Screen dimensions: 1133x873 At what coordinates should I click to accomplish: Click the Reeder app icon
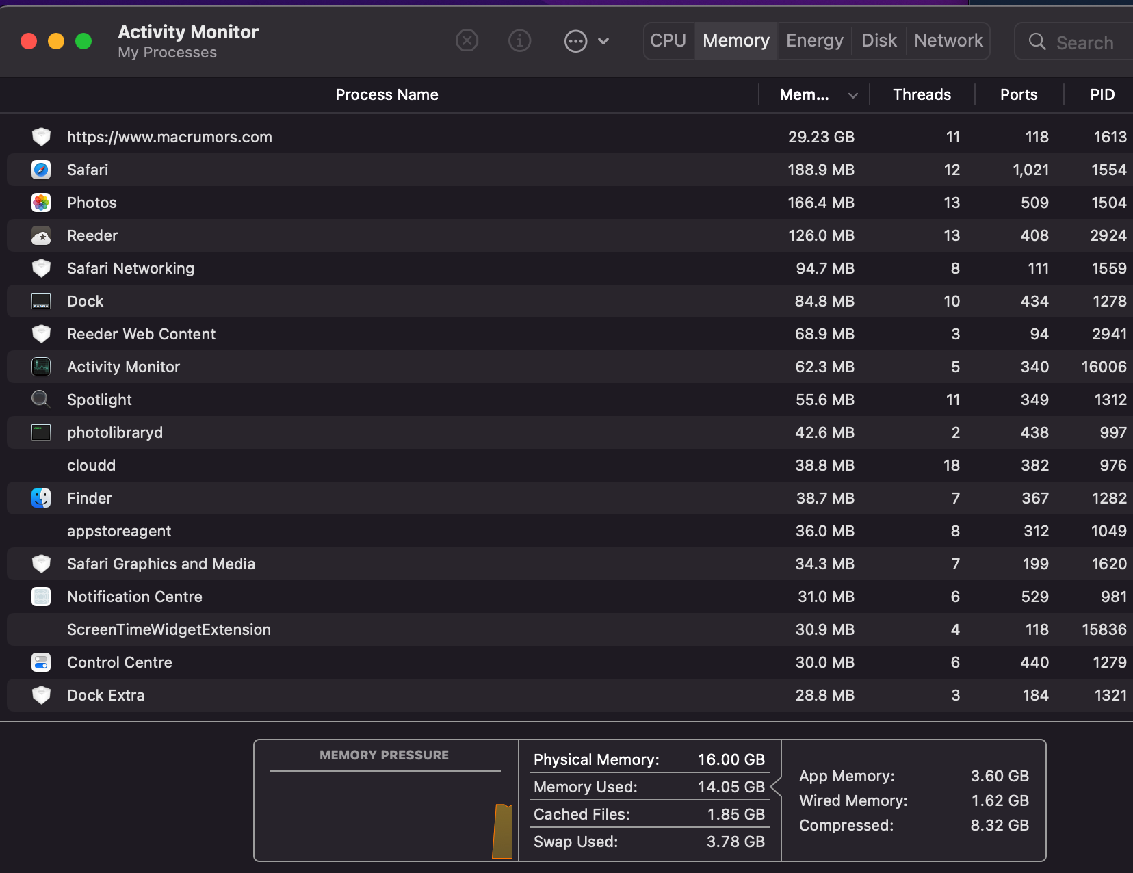tap(41, 235)
